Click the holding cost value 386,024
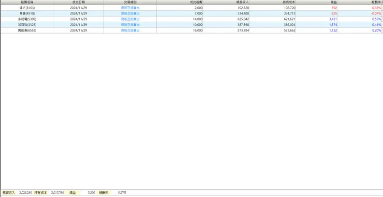The width and height of the screenshot is (383, 197). [290, 25]
